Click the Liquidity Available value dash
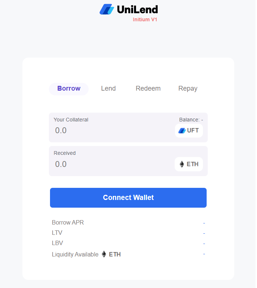Screen dimensions: 257x288 click(x=204, y=254)
